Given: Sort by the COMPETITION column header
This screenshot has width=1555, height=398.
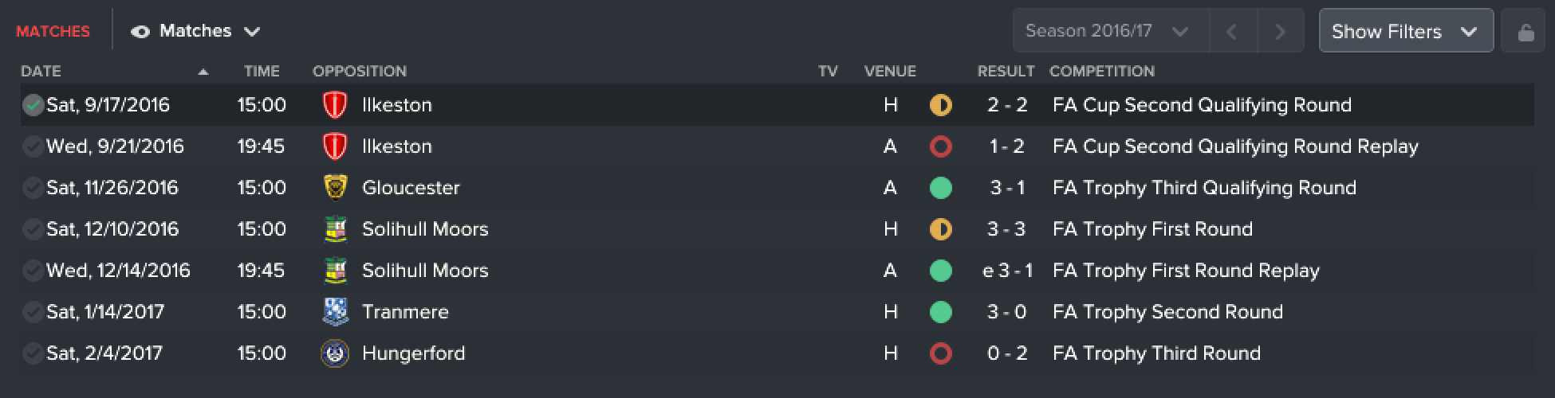Looking at the screenshot, I should click(1101, 71).
